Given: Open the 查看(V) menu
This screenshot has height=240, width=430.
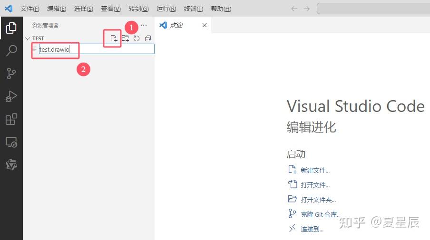Looking at the screenshot, I should [111, 9].
